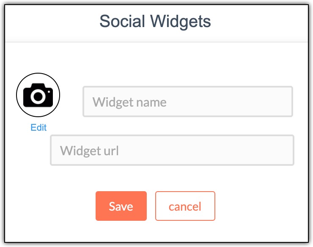Edit the widget icon image
313x247 pixels.
click(x=38, y=127)
